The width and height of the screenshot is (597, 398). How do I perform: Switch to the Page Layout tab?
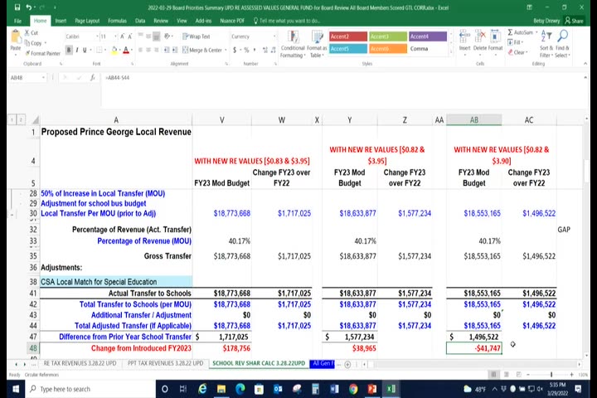[x=87, y=21]
